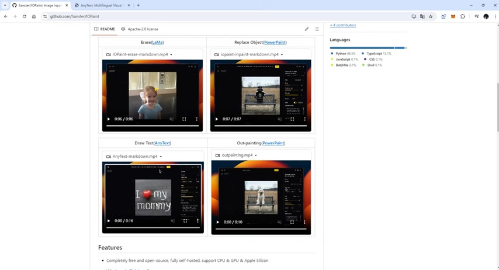Enter fullscreen on AnyText-markdown video

[185, 221]
